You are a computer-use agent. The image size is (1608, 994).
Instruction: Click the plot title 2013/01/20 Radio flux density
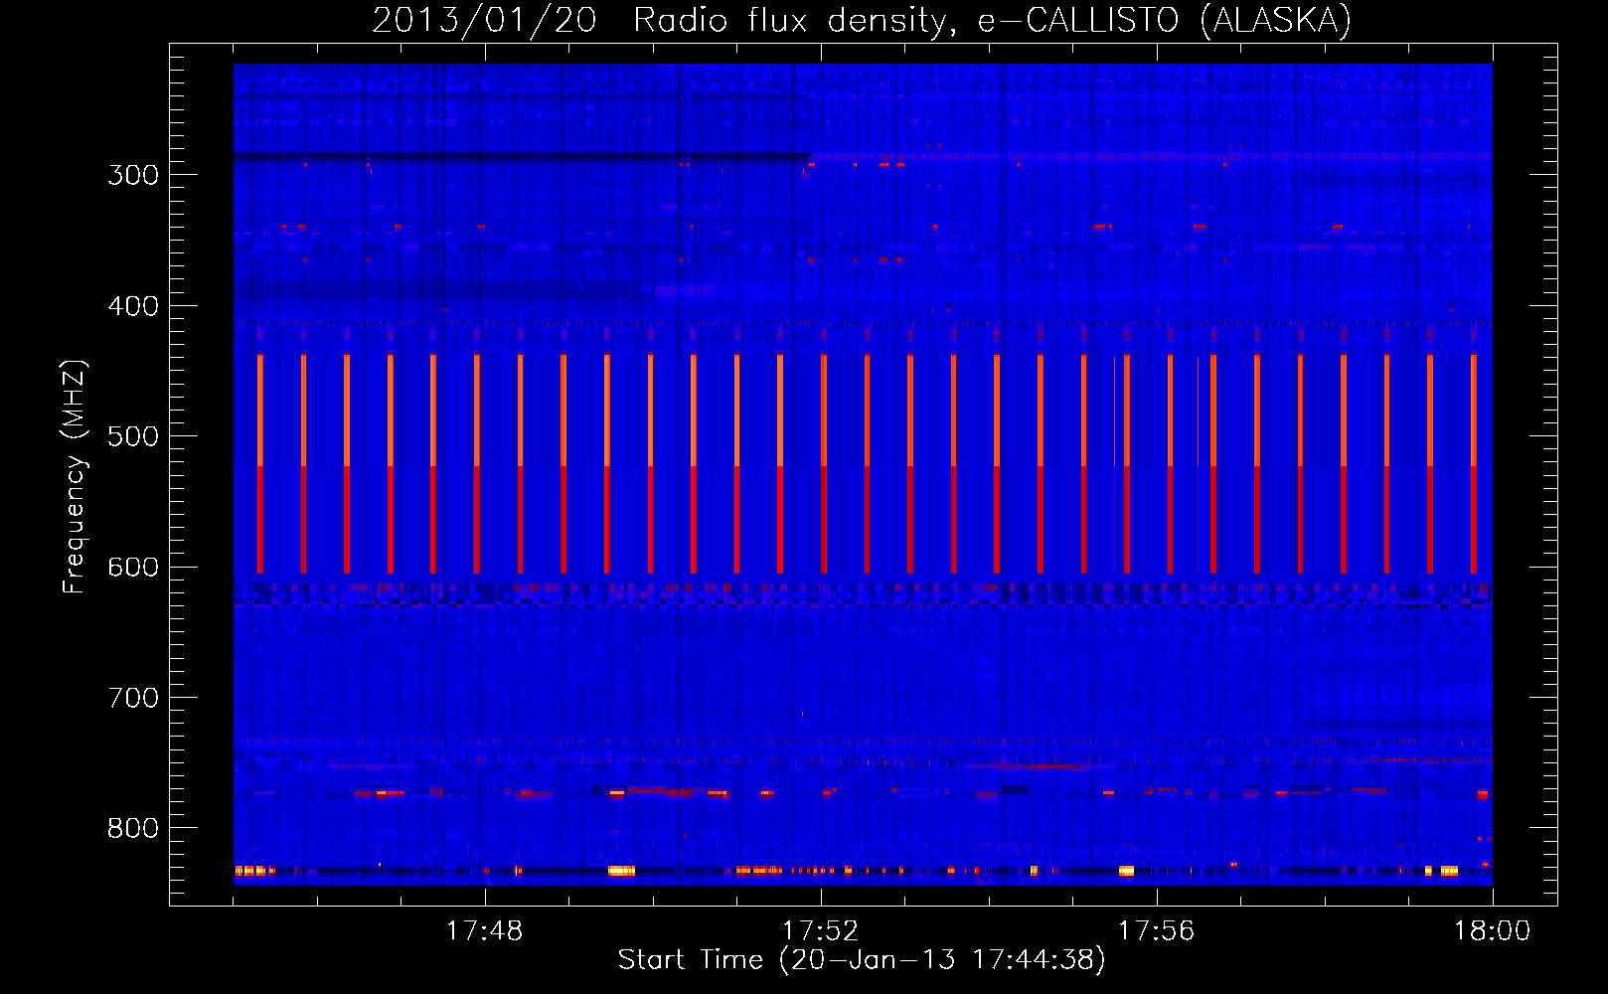(x=862, y=21)
